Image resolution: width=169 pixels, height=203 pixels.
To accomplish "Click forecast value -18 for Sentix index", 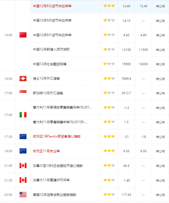I will coord(144,137).
